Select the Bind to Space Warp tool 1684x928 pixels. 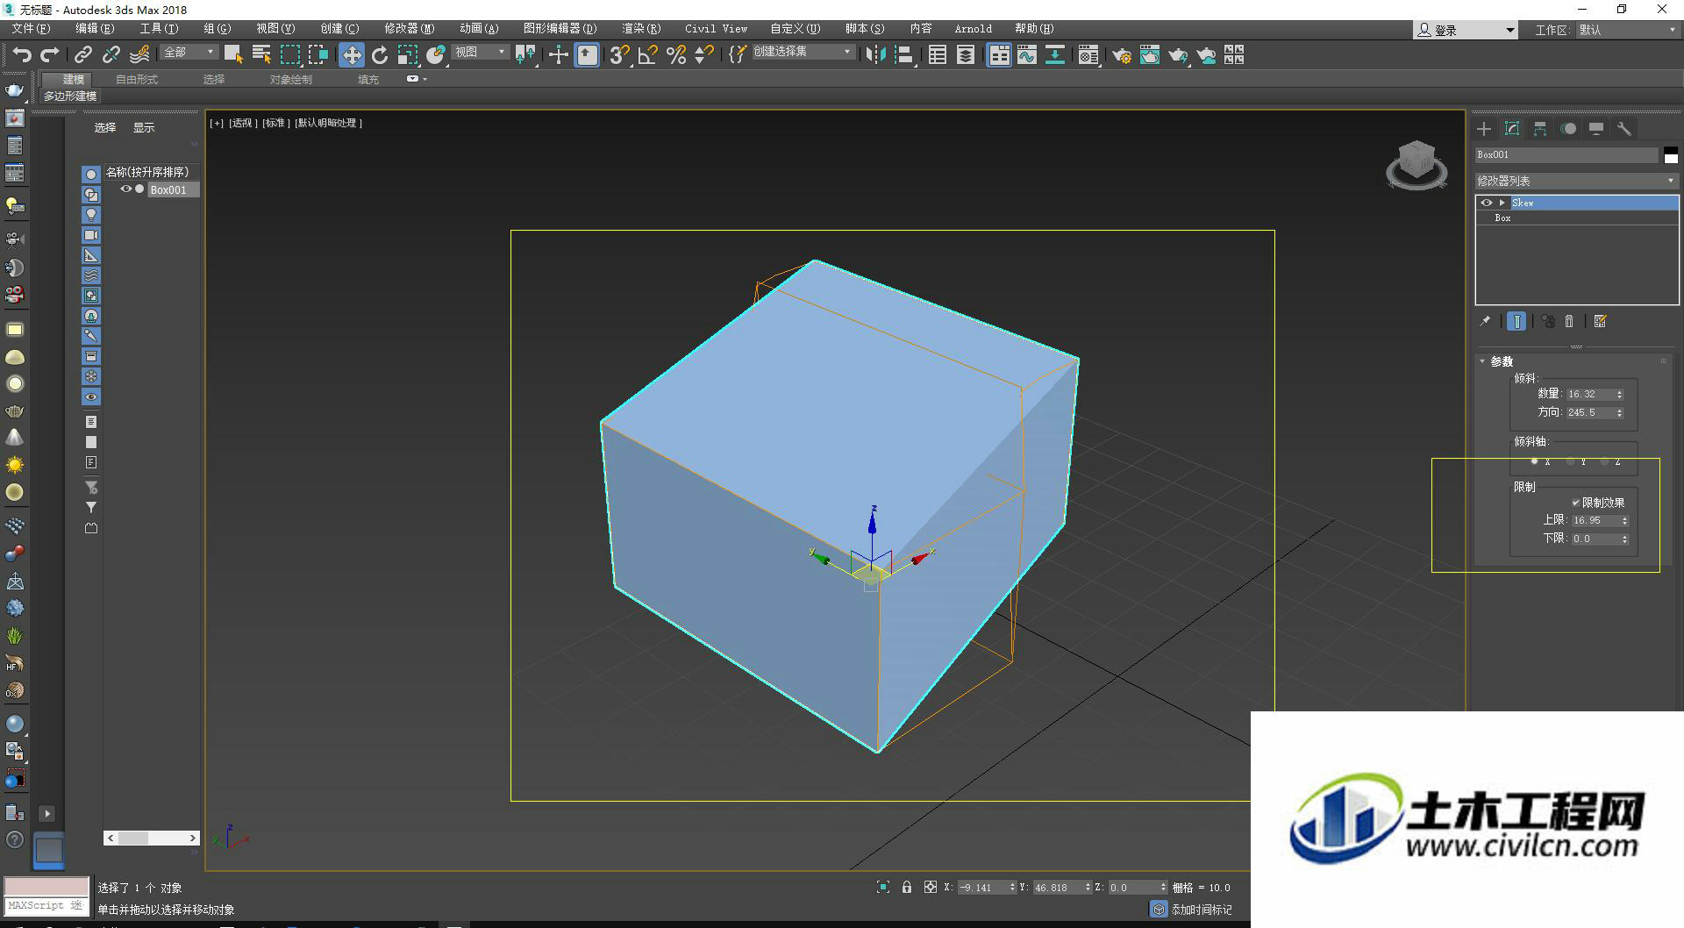pos(139,55)
